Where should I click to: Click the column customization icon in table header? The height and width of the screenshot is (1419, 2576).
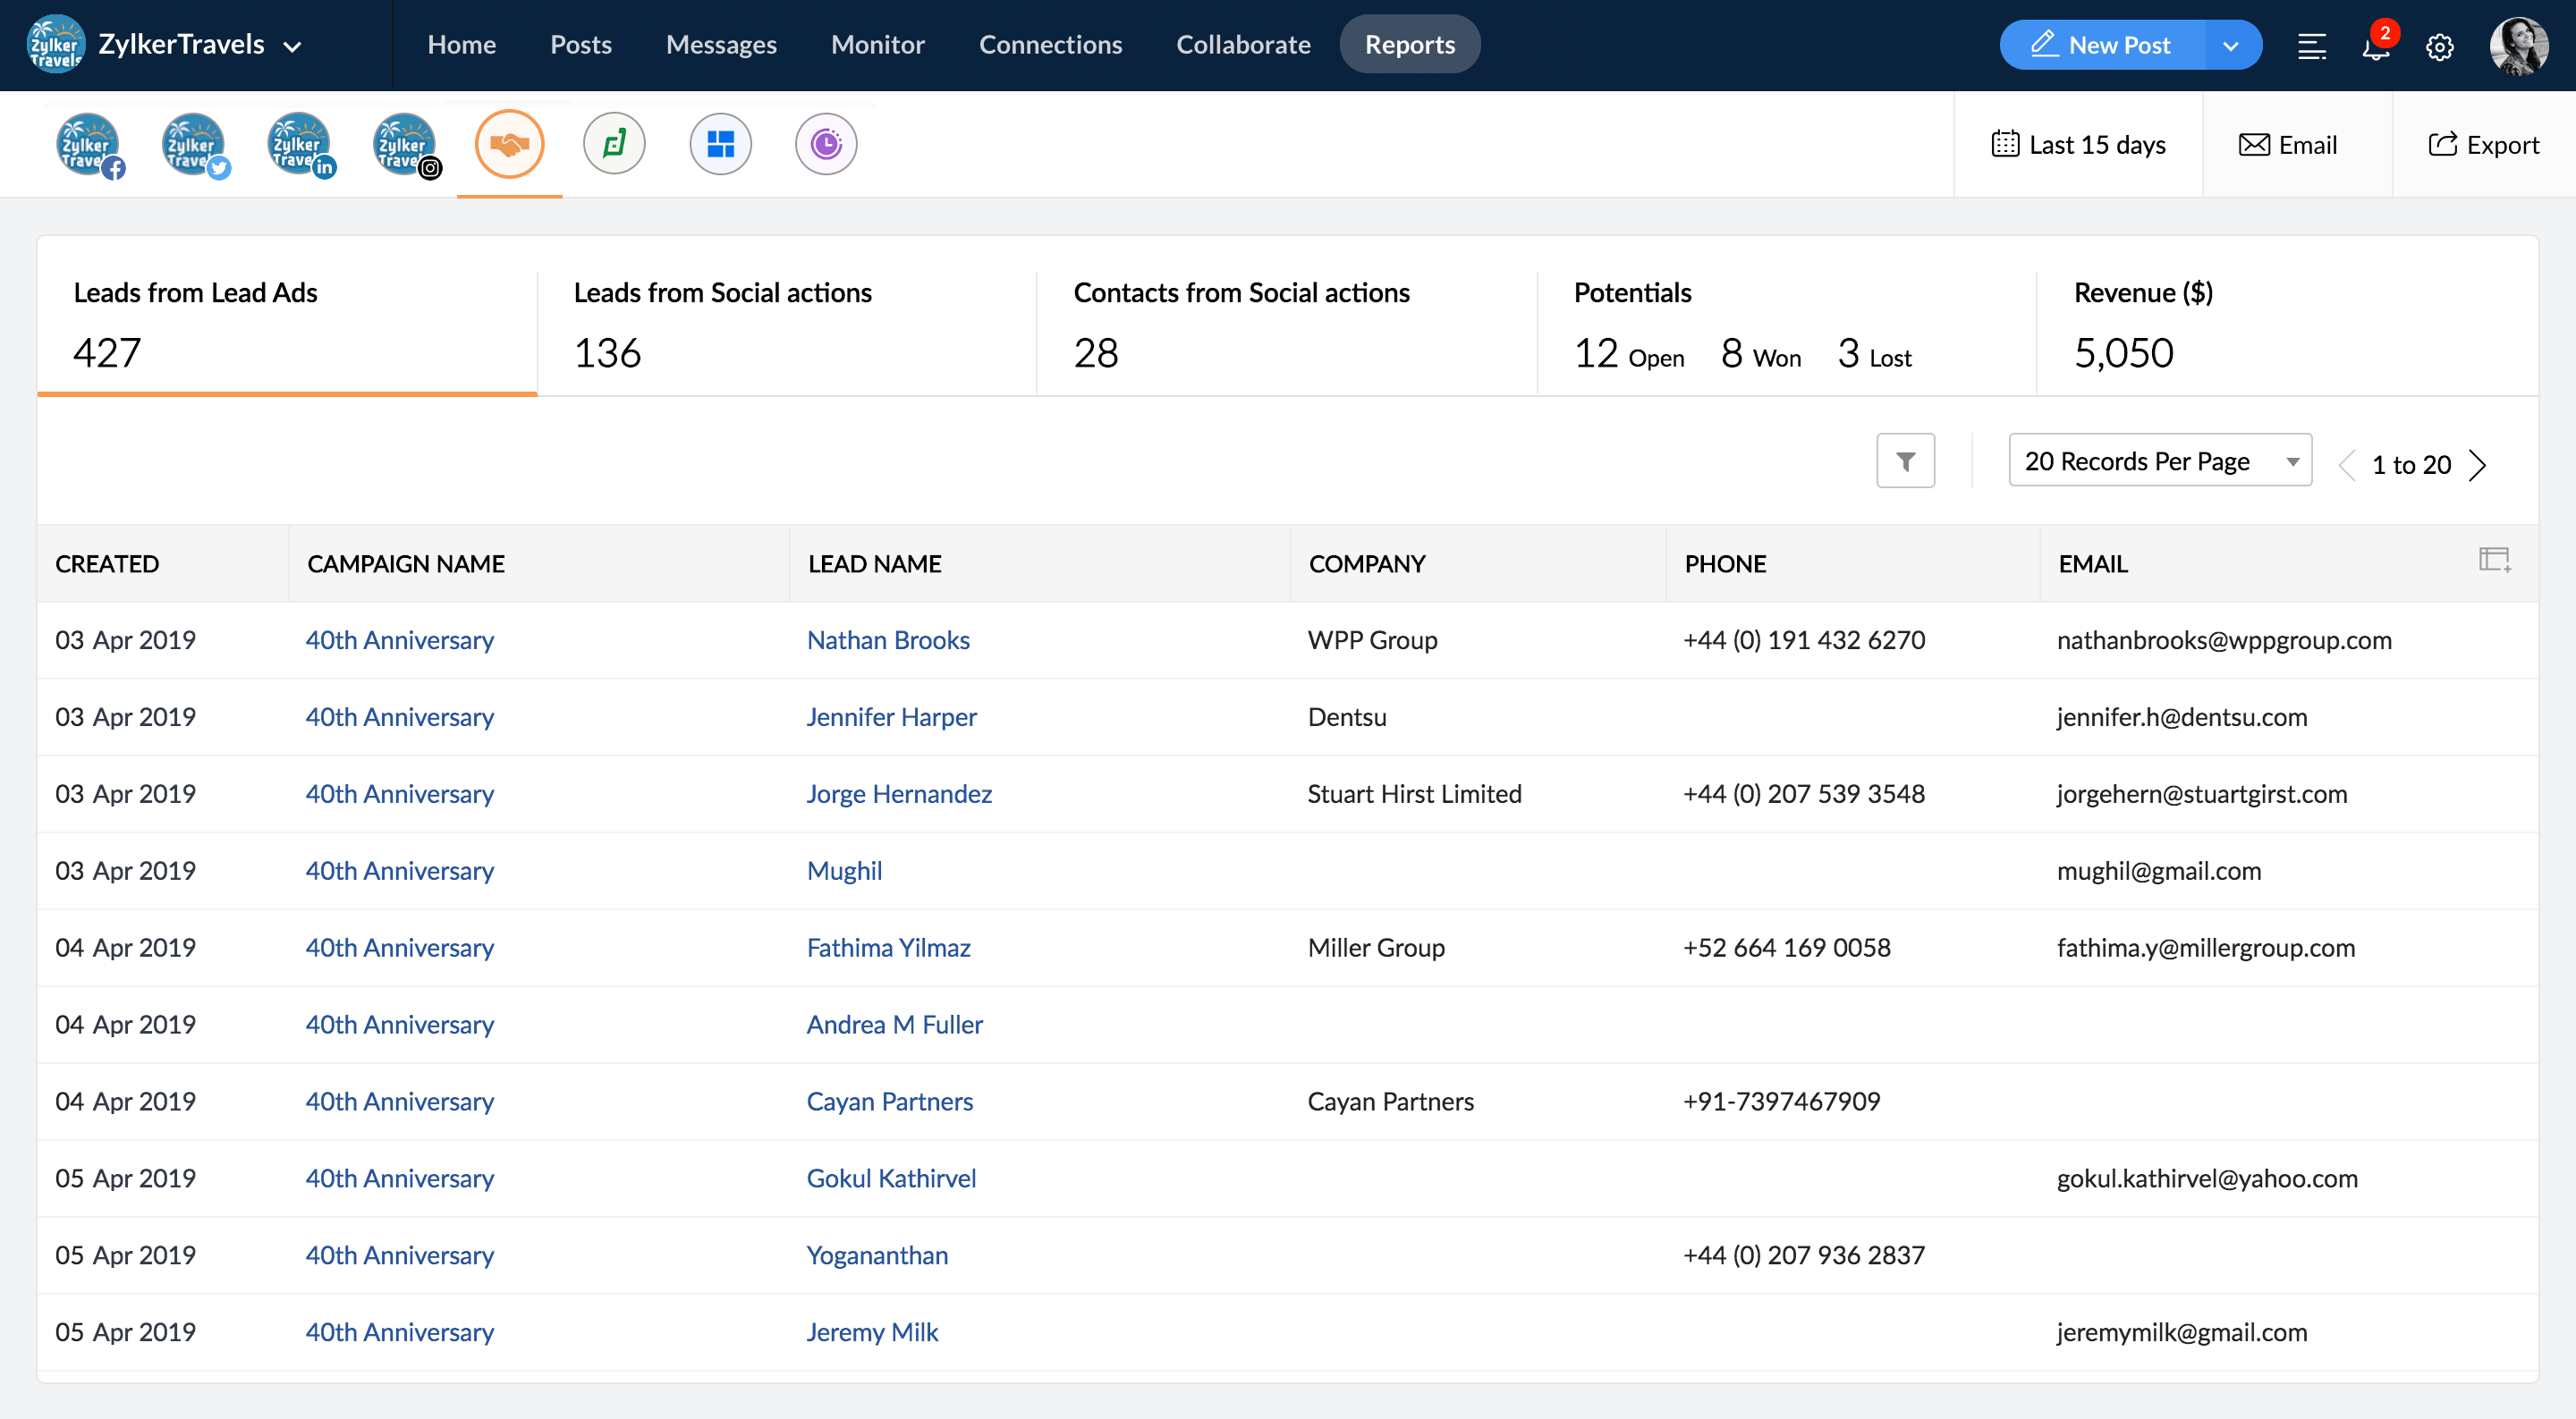2494,559
